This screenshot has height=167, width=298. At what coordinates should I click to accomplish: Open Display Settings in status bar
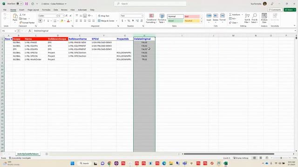[x=241, y=158]
